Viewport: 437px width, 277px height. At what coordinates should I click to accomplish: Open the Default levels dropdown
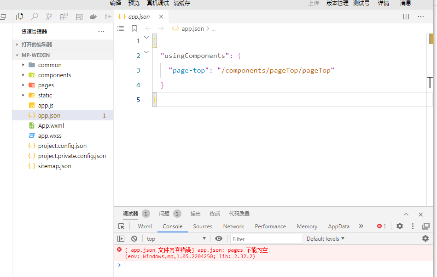pyautogui.click(x=325, y=238)
